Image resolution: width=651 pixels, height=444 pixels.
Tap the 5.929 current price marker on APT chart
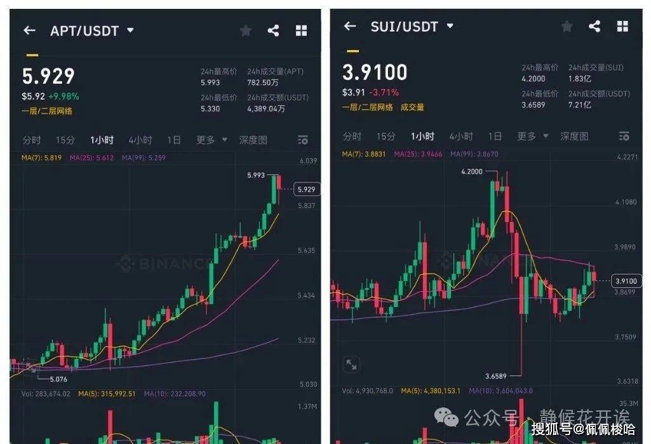[307, 189]
